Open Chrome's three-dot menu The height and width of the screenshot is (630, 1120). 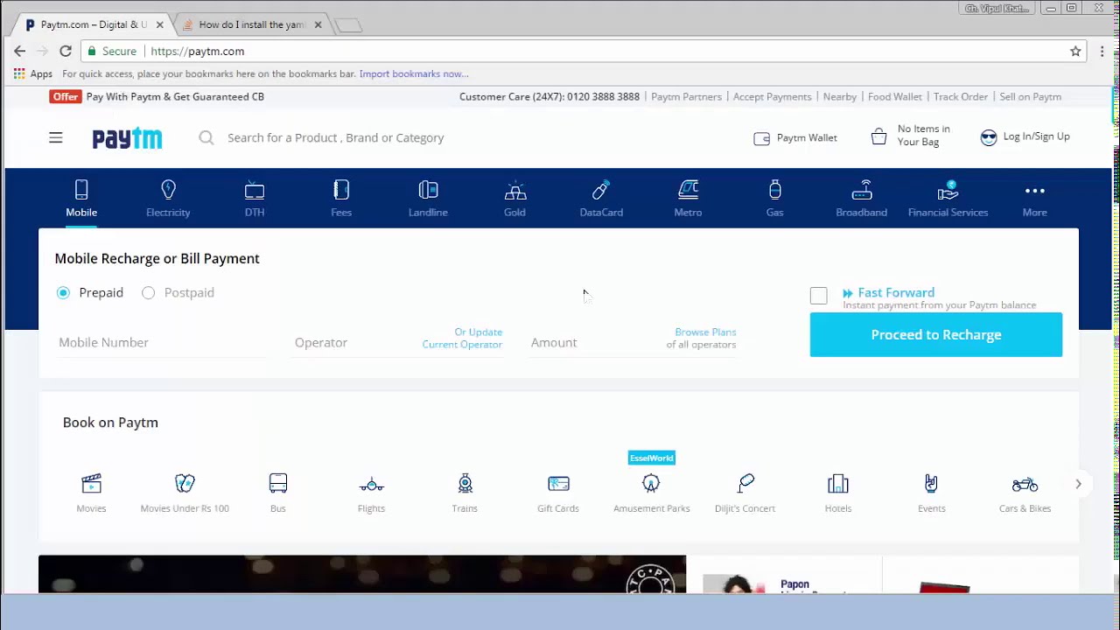tap(1102, 51)
